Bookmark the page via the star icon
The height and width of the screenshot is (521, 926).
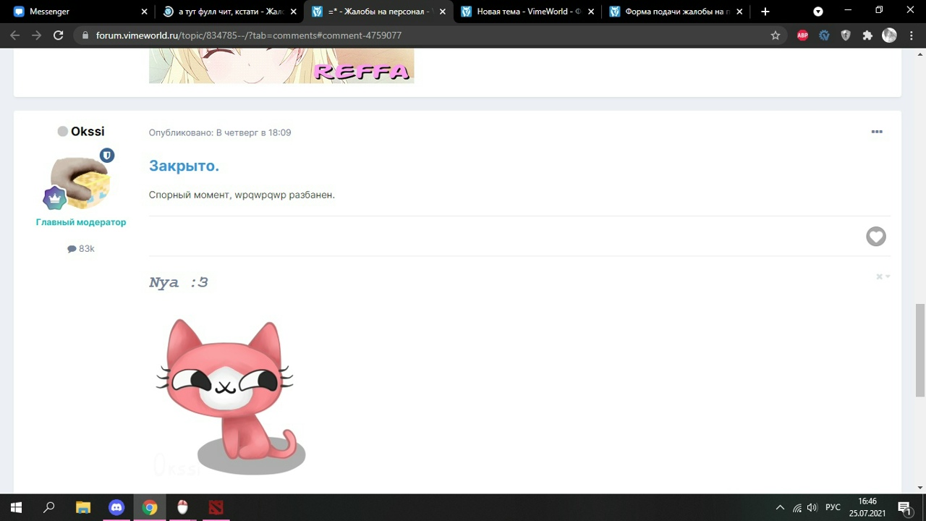(775, 35)
